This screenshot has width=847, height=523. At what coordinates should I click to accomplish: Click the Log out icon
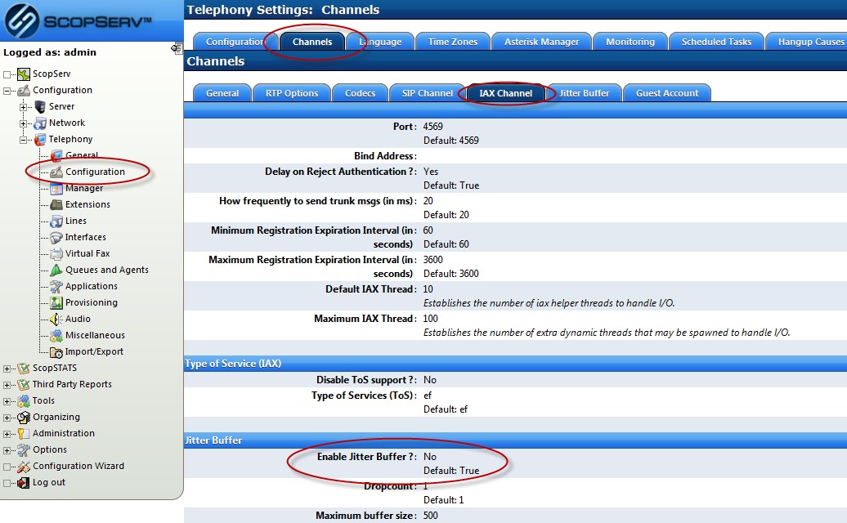point(23,482)
